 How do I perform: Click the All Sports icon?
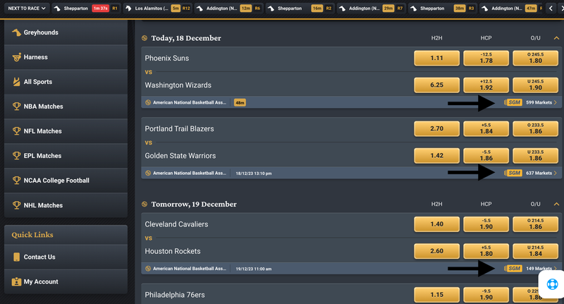[16, 82]
